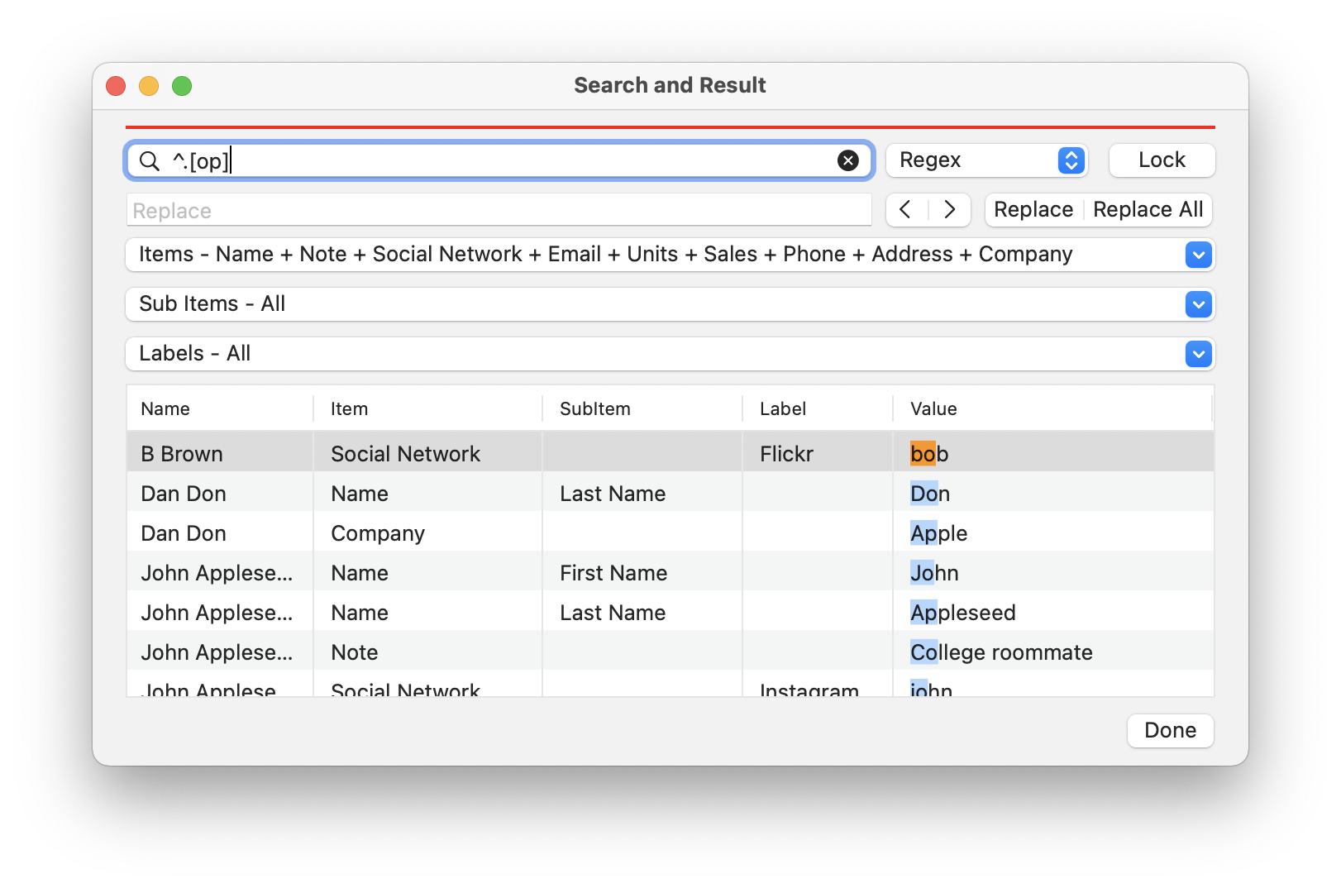Viewport: 1341px width, 888px height.
Task: Sort results by the Name column header
Action: click(x=165, y=408)
